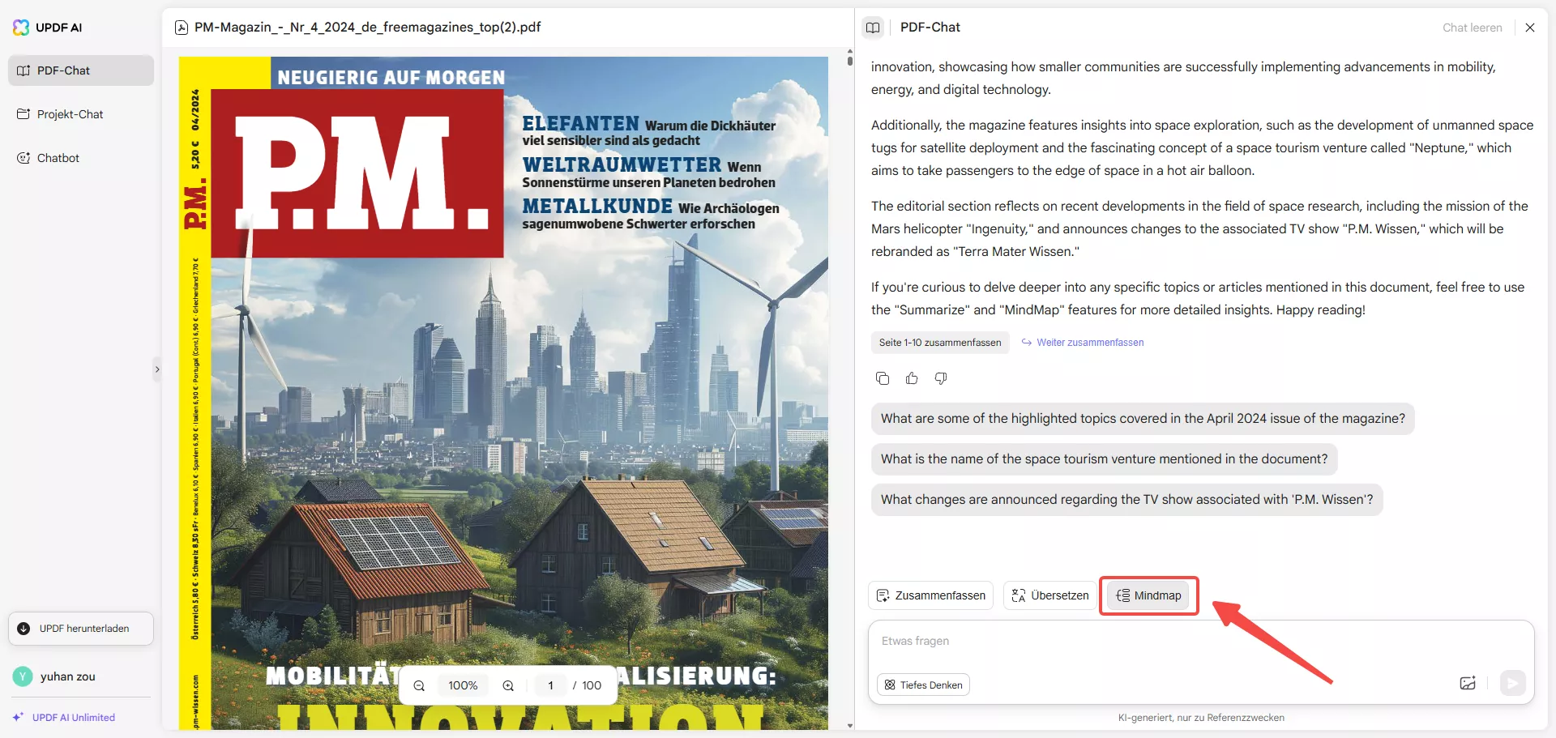
Task: Click the Übersetzen button
Action: 1050,595
